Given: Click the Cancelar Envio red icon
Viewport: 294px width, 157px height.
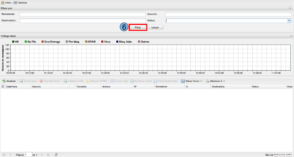Looking at the screenshot, I should point(41,81).
